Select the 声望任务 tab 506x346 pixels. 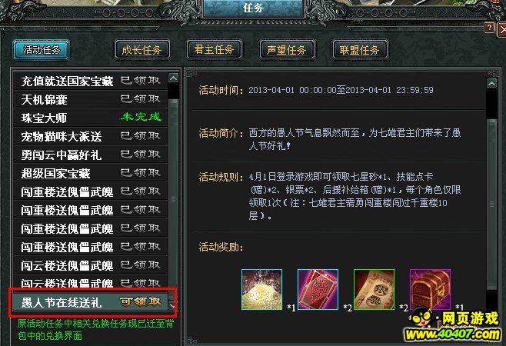(x=287, y=50)
